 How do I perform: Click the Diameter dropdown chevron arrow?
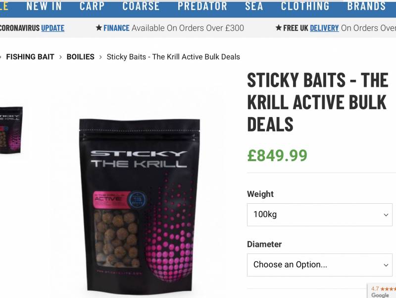pyautogui.click(x=386, y=265)
